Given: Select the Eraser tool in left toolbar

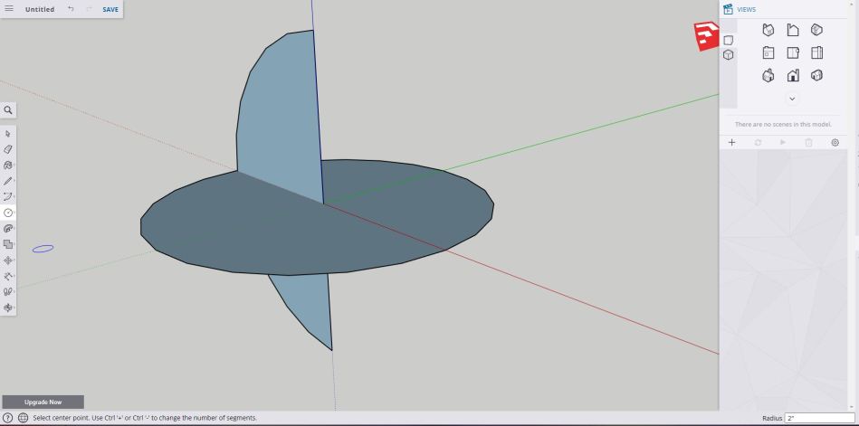Looking at the screenshot, I should pos(8,149).
